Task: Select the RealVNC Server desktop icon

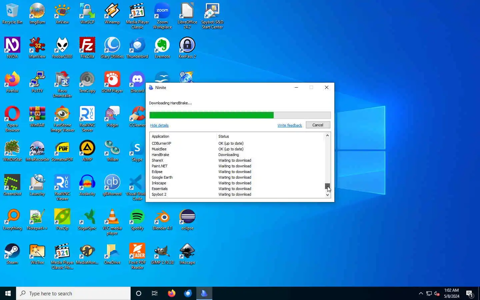Action: pos(87,119)
